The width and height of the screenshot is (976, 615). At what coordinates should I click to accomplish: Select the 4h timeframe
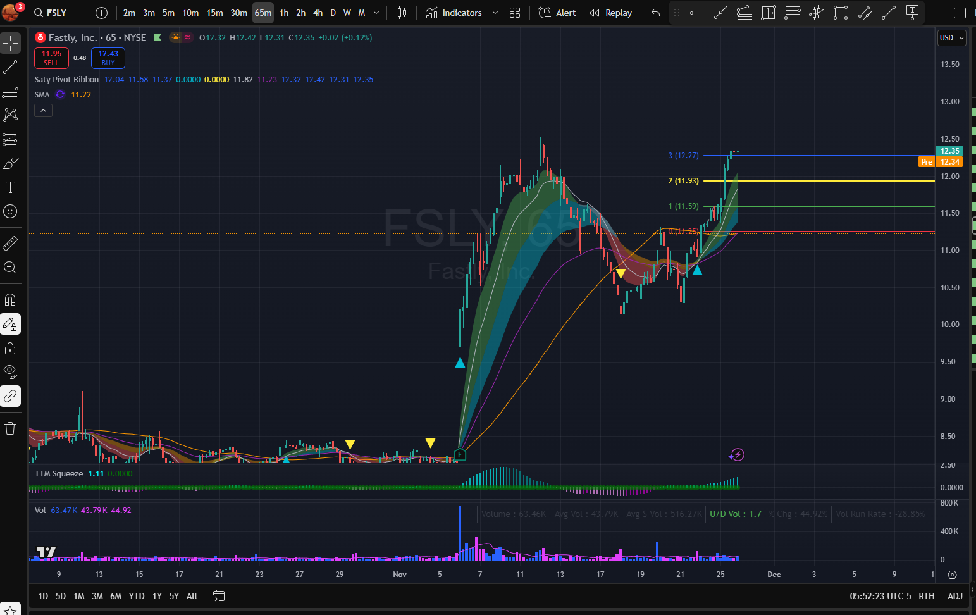click(318, 13)
